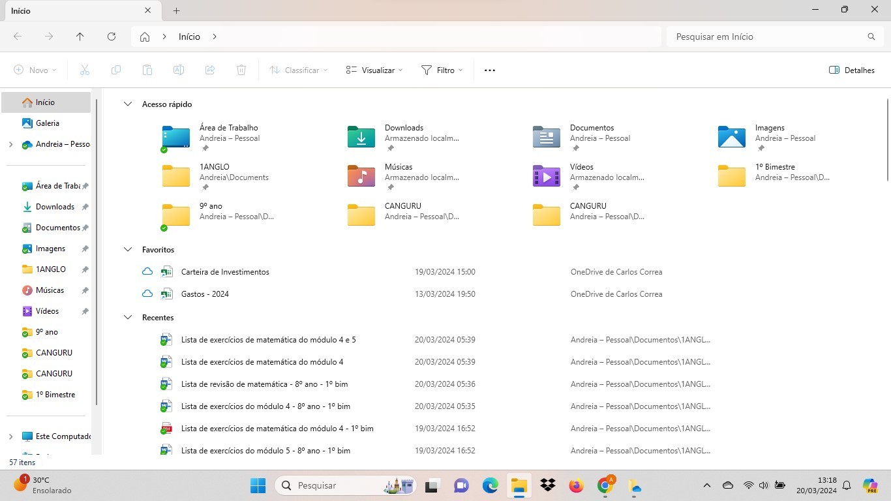Screen dimensions: 891x501
Task: Collapse the Acesso rápido section
Action: [x=128, y=104]
